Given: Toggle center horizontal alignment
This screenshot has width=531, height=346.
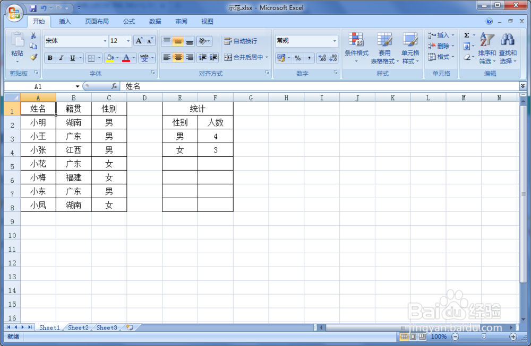Looking at the screenshot, I should pos(178,57).
